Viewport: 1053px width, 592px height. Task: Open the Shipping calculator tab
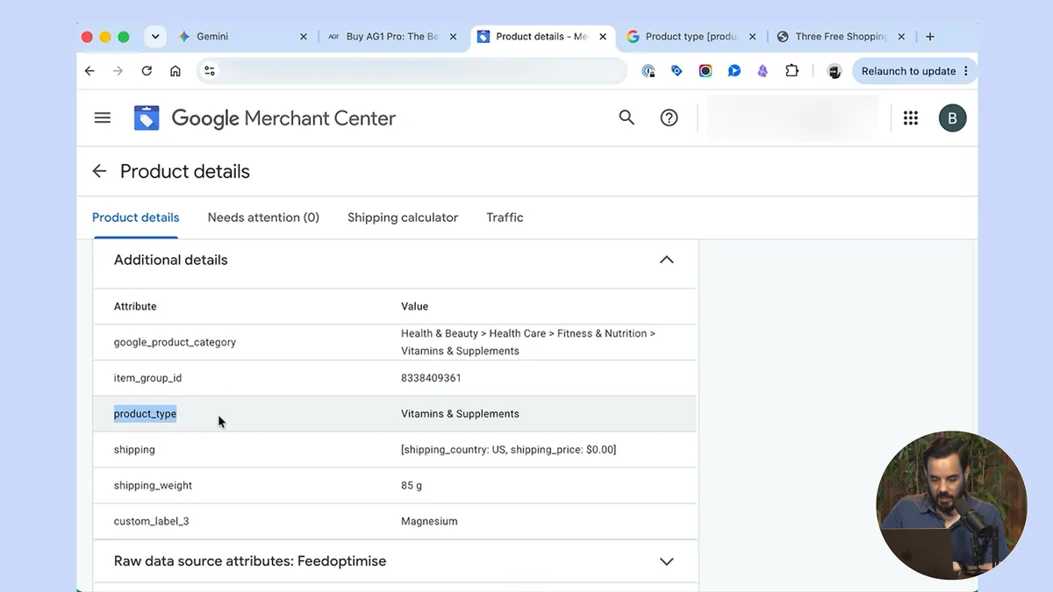coord(403,218)
